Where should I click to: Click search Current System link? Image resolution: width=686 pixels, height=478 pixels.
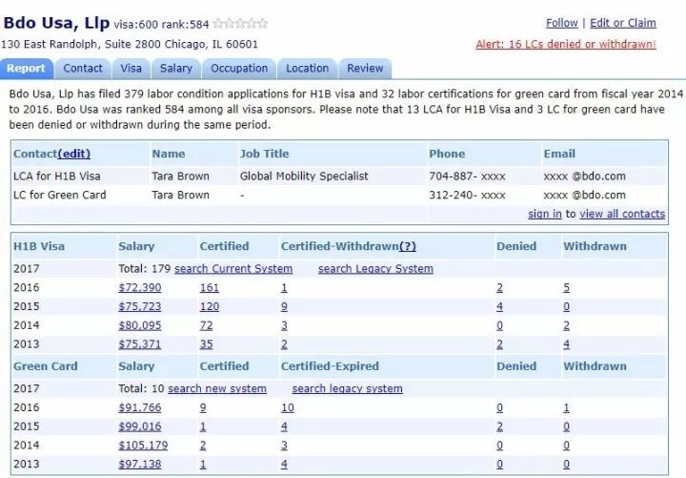click(233, 268)
